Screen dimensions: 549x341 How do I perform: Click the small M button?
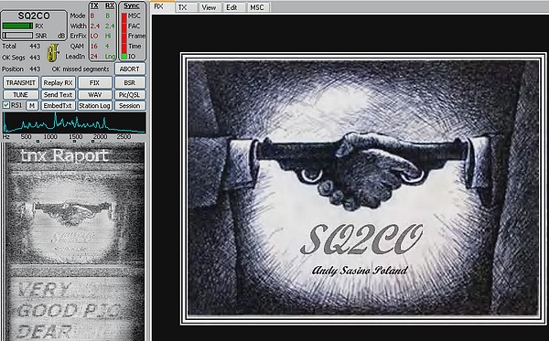(32, 105)
